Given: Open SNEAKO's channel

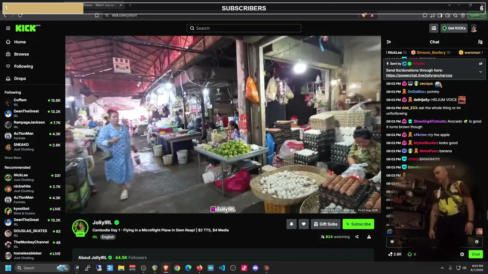Looking at the screenshot, I should (x=32, y=147).
